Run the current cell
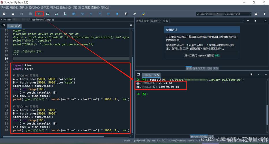 tap(48, 14)
